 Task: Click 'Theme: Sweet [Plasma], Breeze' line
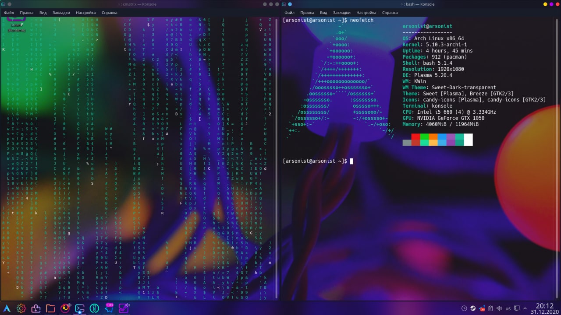click(458, 94)
